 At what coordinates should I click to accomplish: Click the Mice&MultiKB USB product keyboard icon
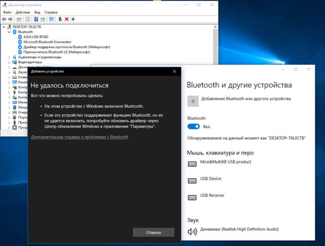(x=192, y=164)
